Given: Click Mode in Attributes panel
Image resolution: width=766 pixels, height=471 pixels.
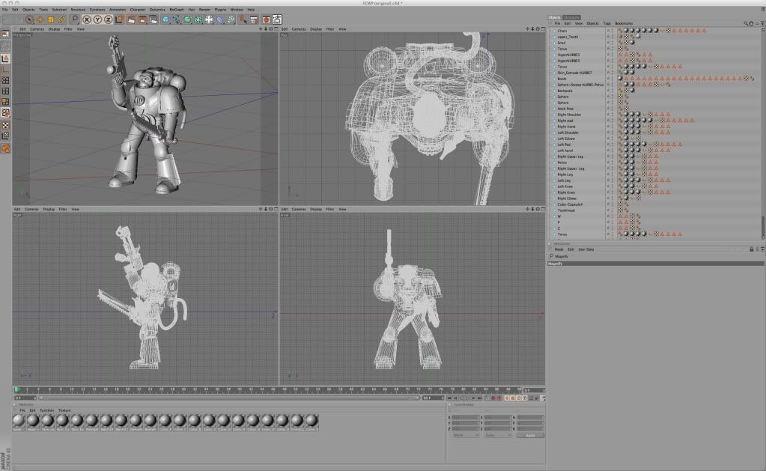Looking at the screenshot, I should coord(559,249).
